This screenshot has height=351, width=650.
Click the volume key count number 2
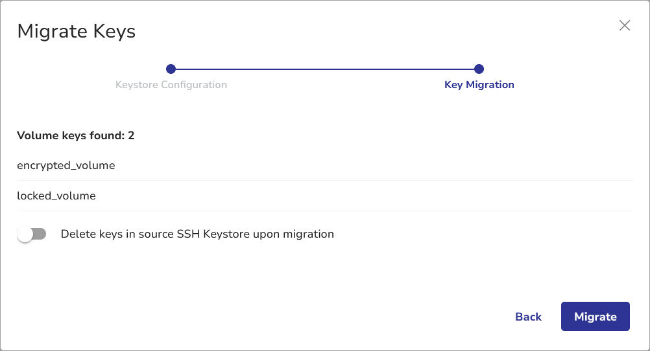coord(131,135)
